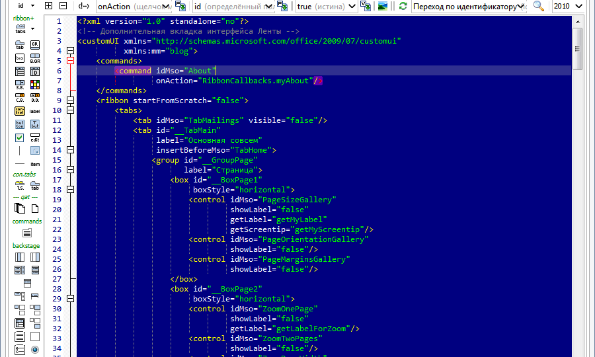Insert the true value via adjacent button
Viewport: 595px width, 357px height.
pyautogui.click(x=366, y=6)
